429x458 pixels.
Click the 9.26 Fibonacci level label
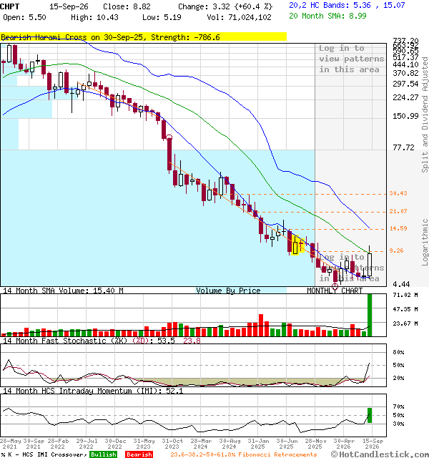pyautogui.click(x=396, y=250)
